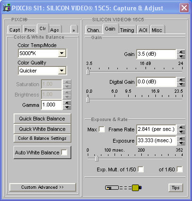Click the camera connection status icon

(x=123, y=187)
